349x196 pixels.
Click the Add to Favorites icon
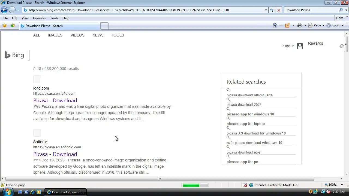click(13, 26)
